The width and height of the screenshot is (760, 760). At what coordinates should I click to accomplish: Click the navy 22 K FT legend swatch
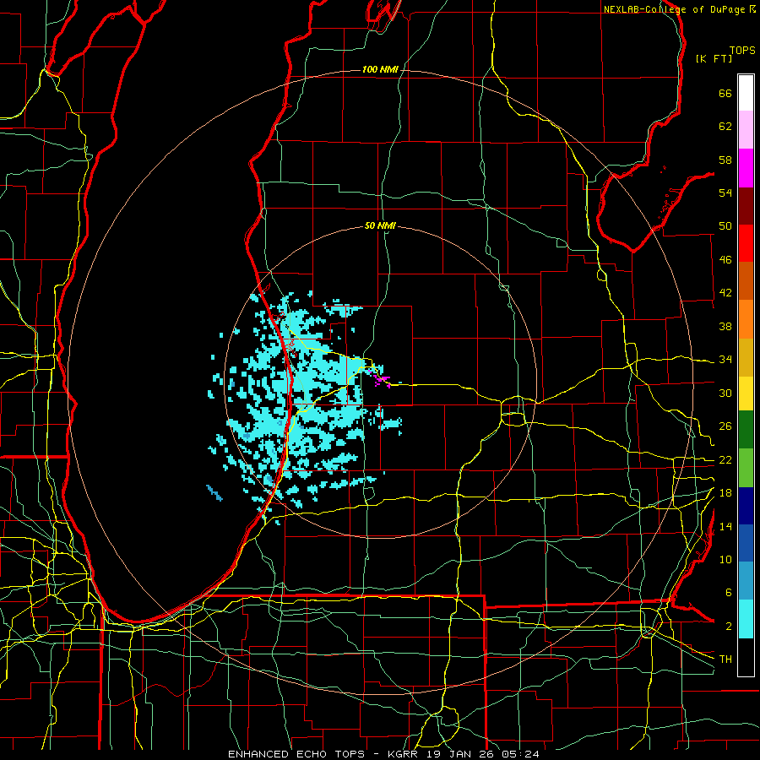point(746,506)
